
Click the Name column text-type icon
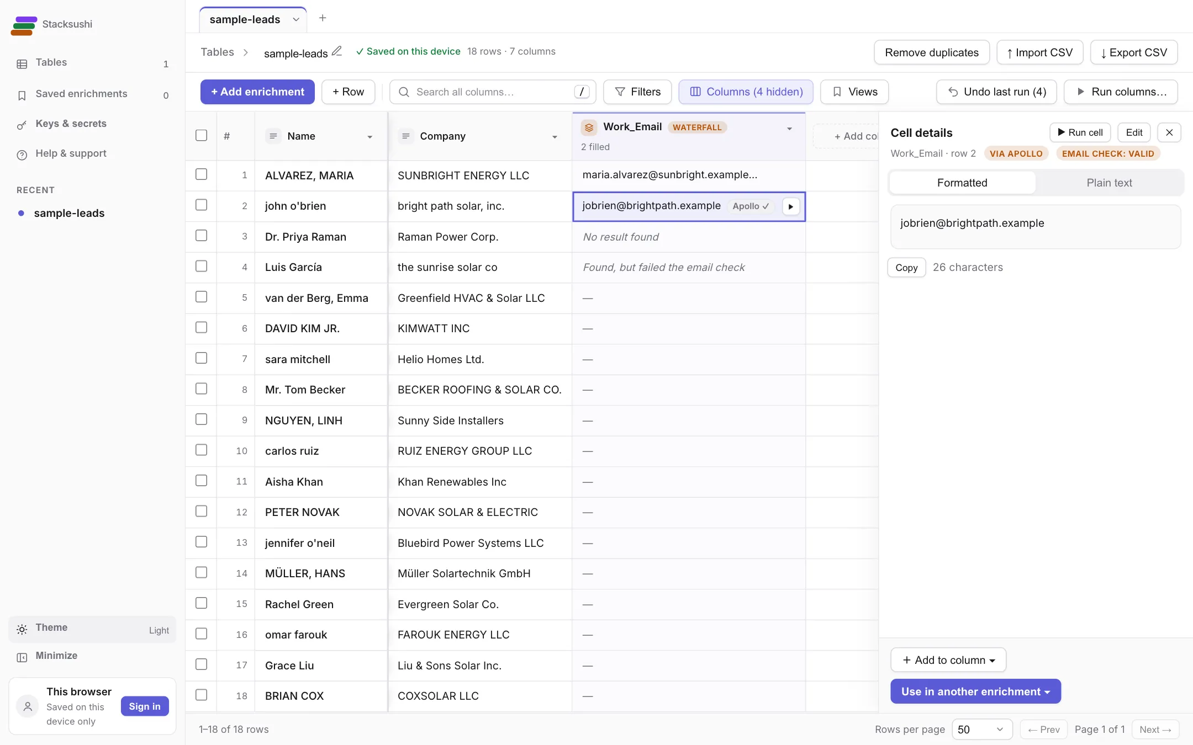tap(273, 136)
